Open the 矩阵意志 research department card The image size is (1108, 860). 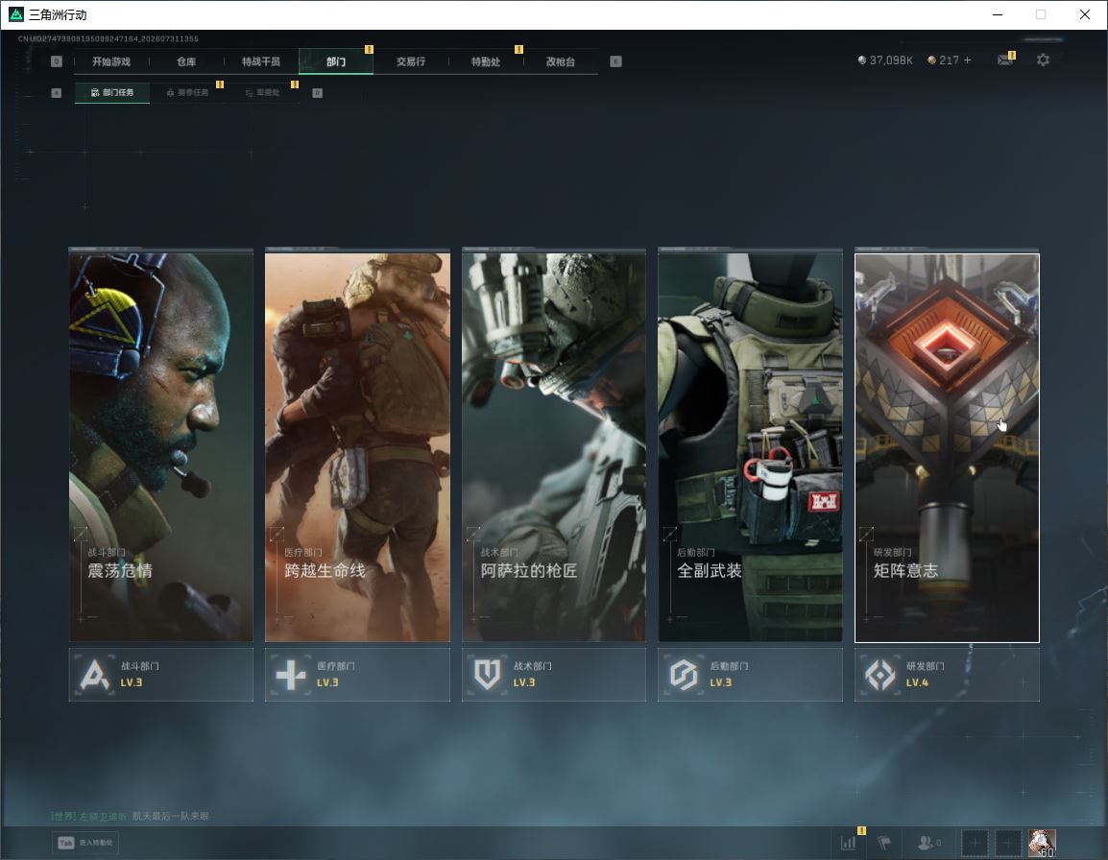pos(947,447)
